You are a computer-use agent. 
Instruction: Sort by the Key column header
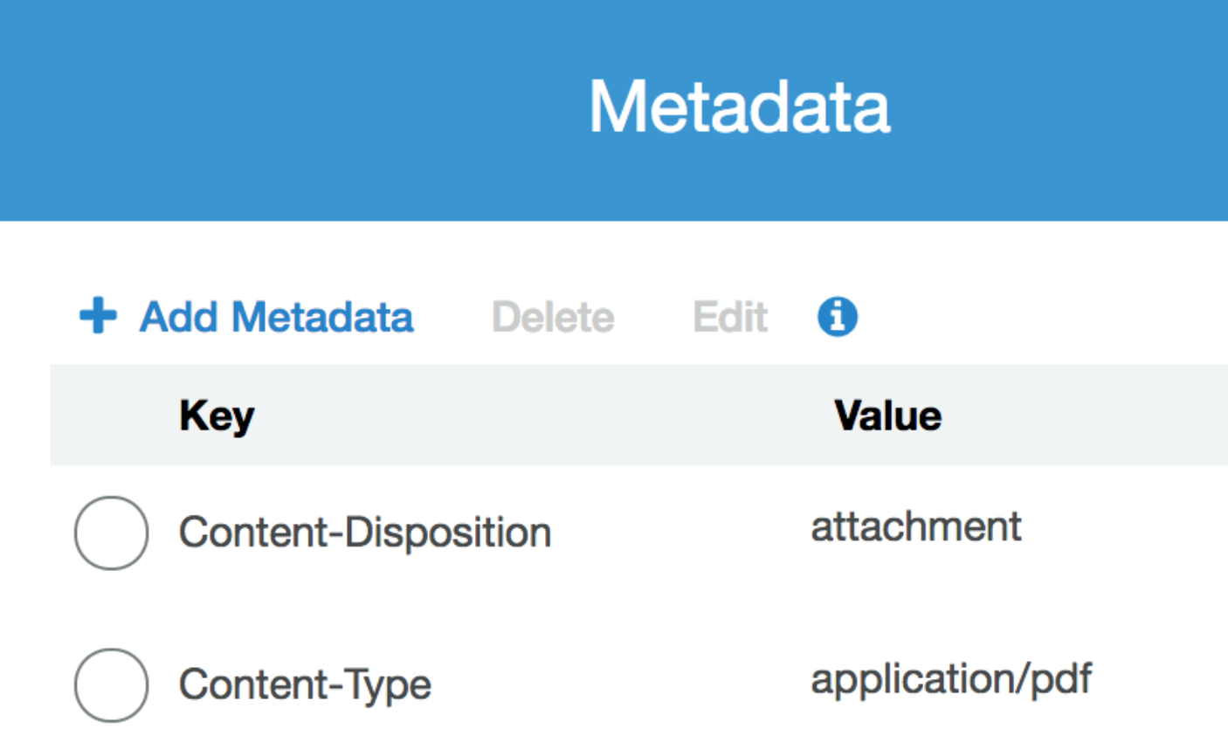pos(217,416)
